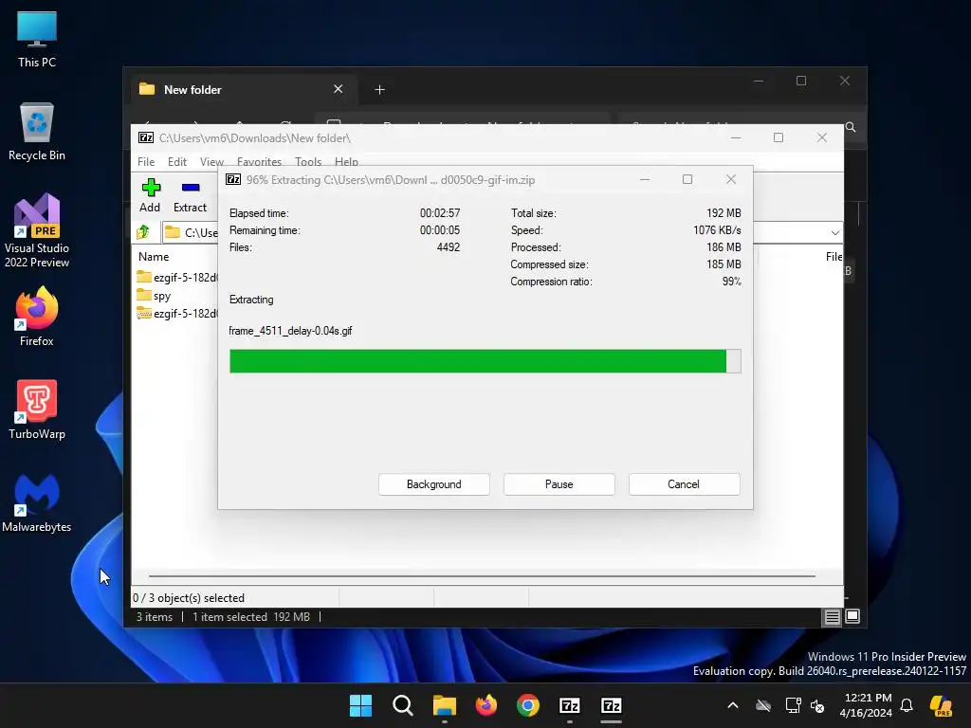Click the horizontal scrollbar in 7-Zip
The width and height of the screenshot is (971, 728).
coord(482,575)
